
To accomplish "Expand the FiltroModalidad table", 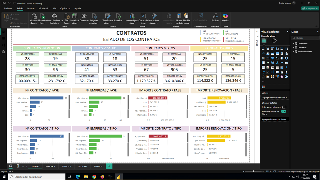I will [293, 51].
